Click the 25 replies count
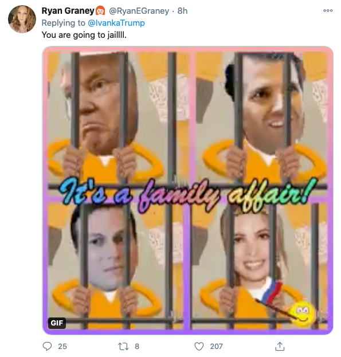 tap(62, 346)
